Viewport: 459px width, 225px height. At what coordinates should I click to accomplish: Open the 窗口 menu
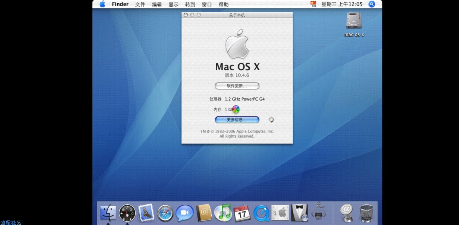[x=207, y=4]
